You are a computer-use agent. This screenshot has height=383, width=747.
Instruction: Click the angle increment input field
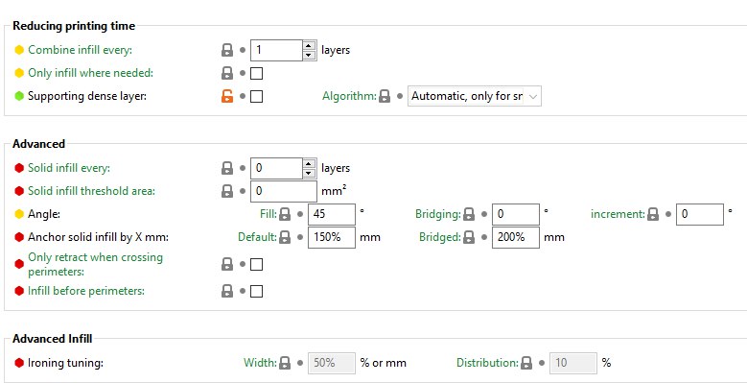700,214
